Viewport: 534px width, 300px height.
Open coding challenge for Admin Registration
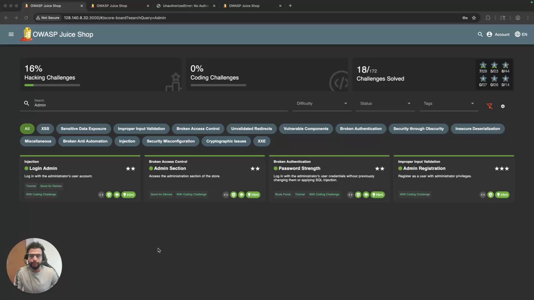point(483,195)
